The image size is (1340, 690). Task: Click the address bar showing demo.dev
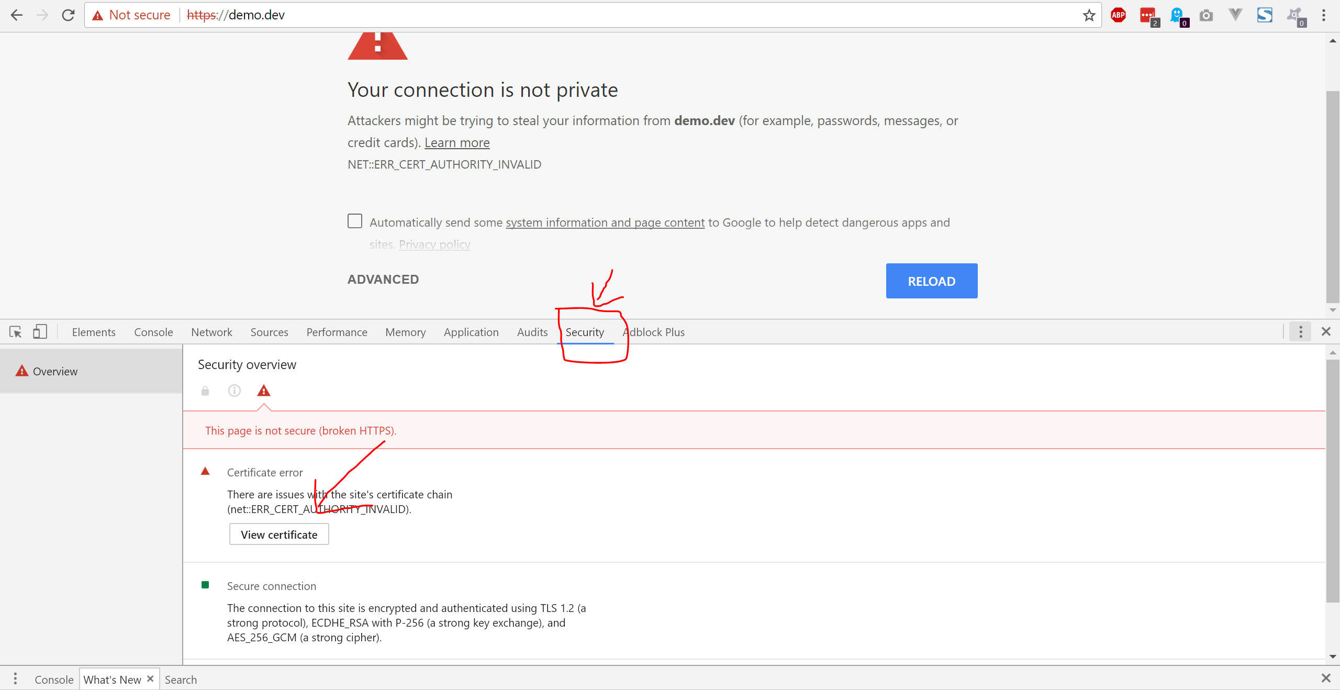coord(628,15)
